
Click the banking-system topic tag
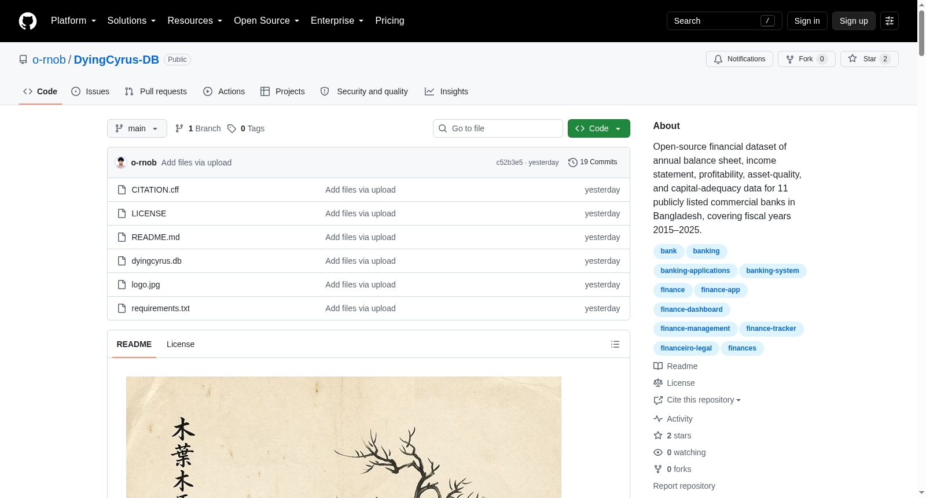pos(773,271)
